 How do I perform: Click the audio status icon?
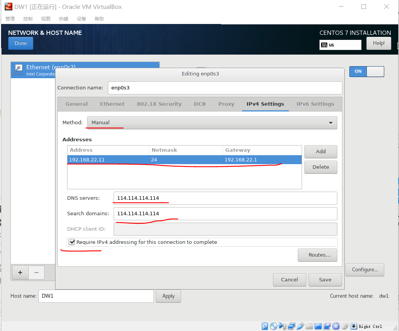point(282,326)
